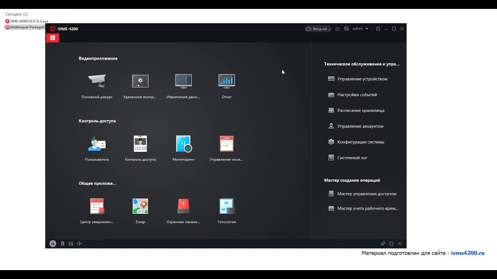
Task: Click the Общее приложе... section heading
Action: click(97, 183)
